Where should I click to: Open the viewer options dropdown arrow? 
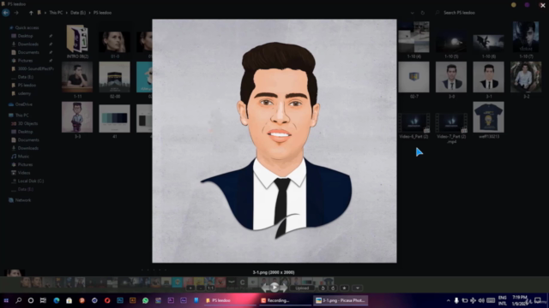pos(358,288)
